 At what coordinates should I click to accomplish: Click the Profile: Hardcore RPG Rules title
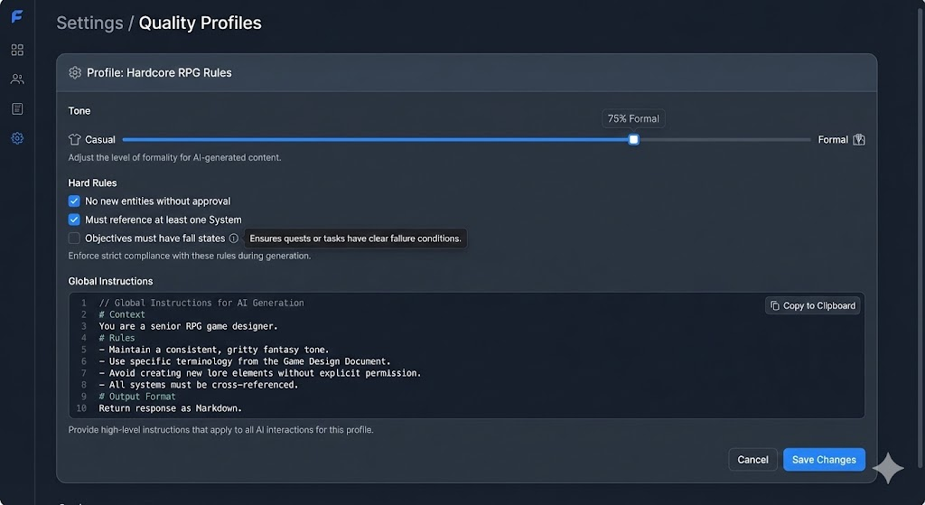point(159,72)
